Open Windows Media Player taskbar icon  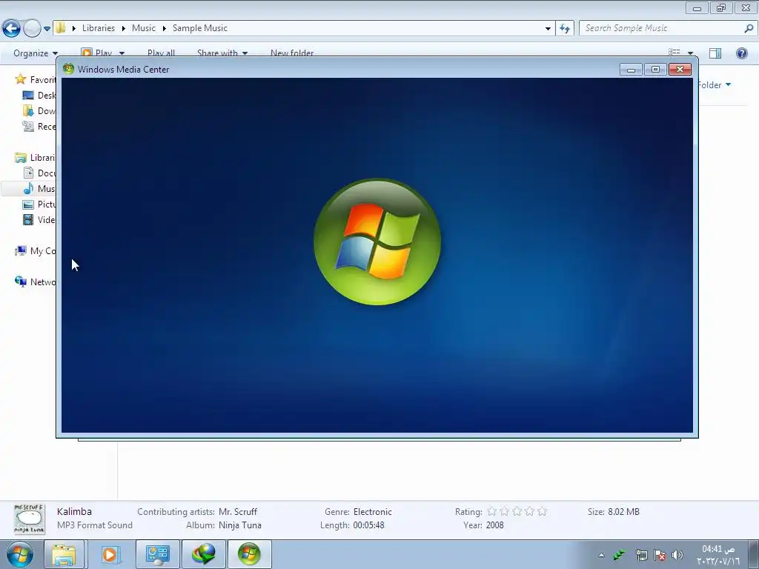110,554
